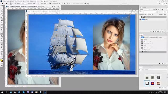Toggle airbrush mode in options bar
Image resolution: width=168 pixels, height=94 pixels.
50,4
